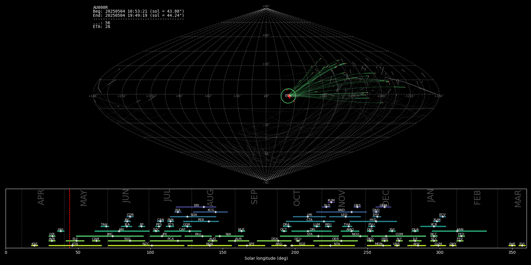Image resolution: width=531 pixels, height=265 pixels.
Task: Click the red dashed solar longitude marker
Action: [x=70, y=218]
